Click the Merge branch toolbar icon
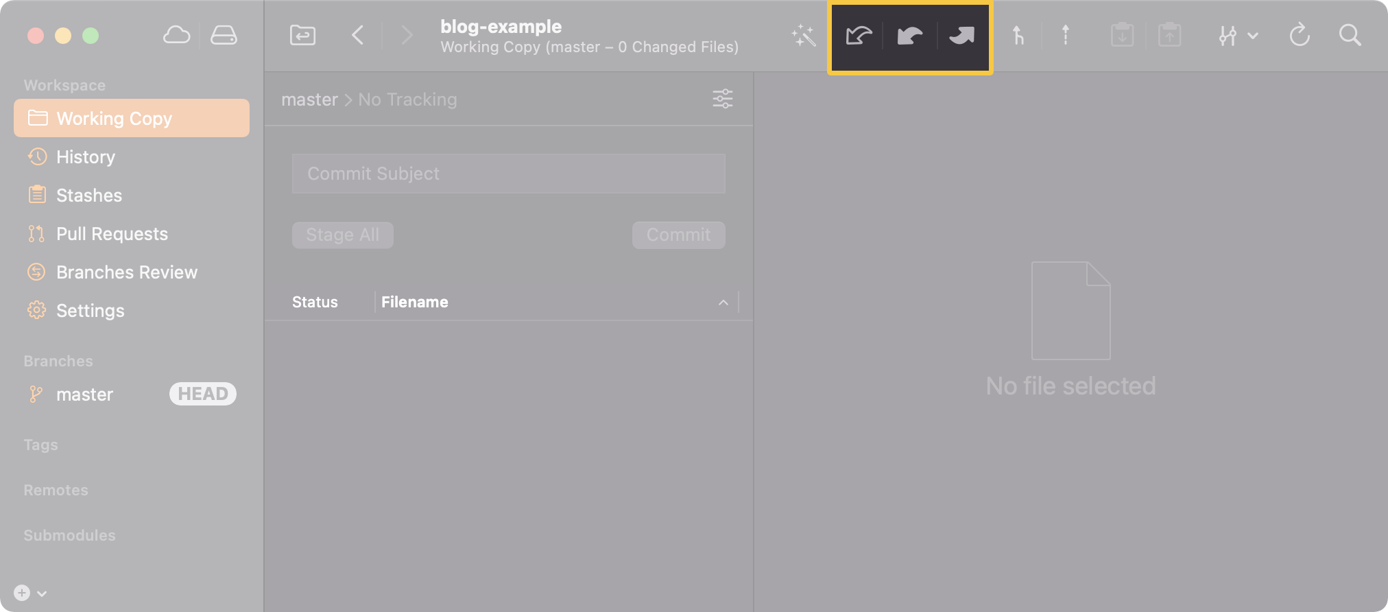The height and width of the screenshot is (612, 1388). (1018, 35)
